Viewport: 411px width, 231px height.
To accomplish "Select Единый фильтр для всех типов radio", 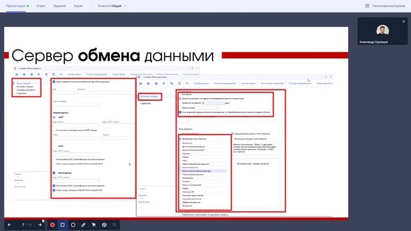I will point(232,134).
